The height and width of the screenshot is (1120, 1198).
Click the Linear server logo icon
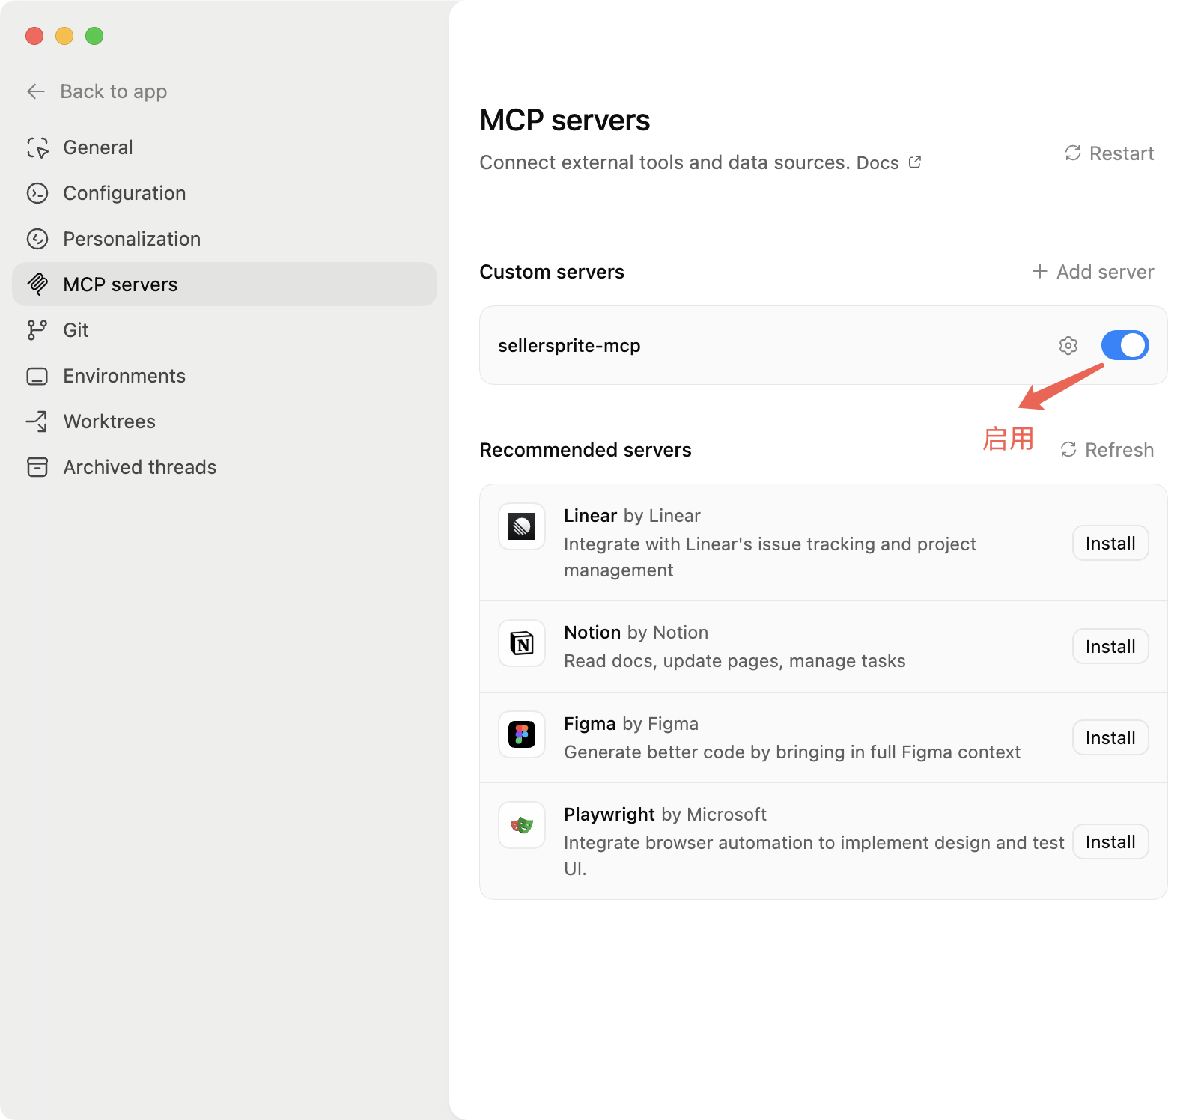(x=522, y=526)
